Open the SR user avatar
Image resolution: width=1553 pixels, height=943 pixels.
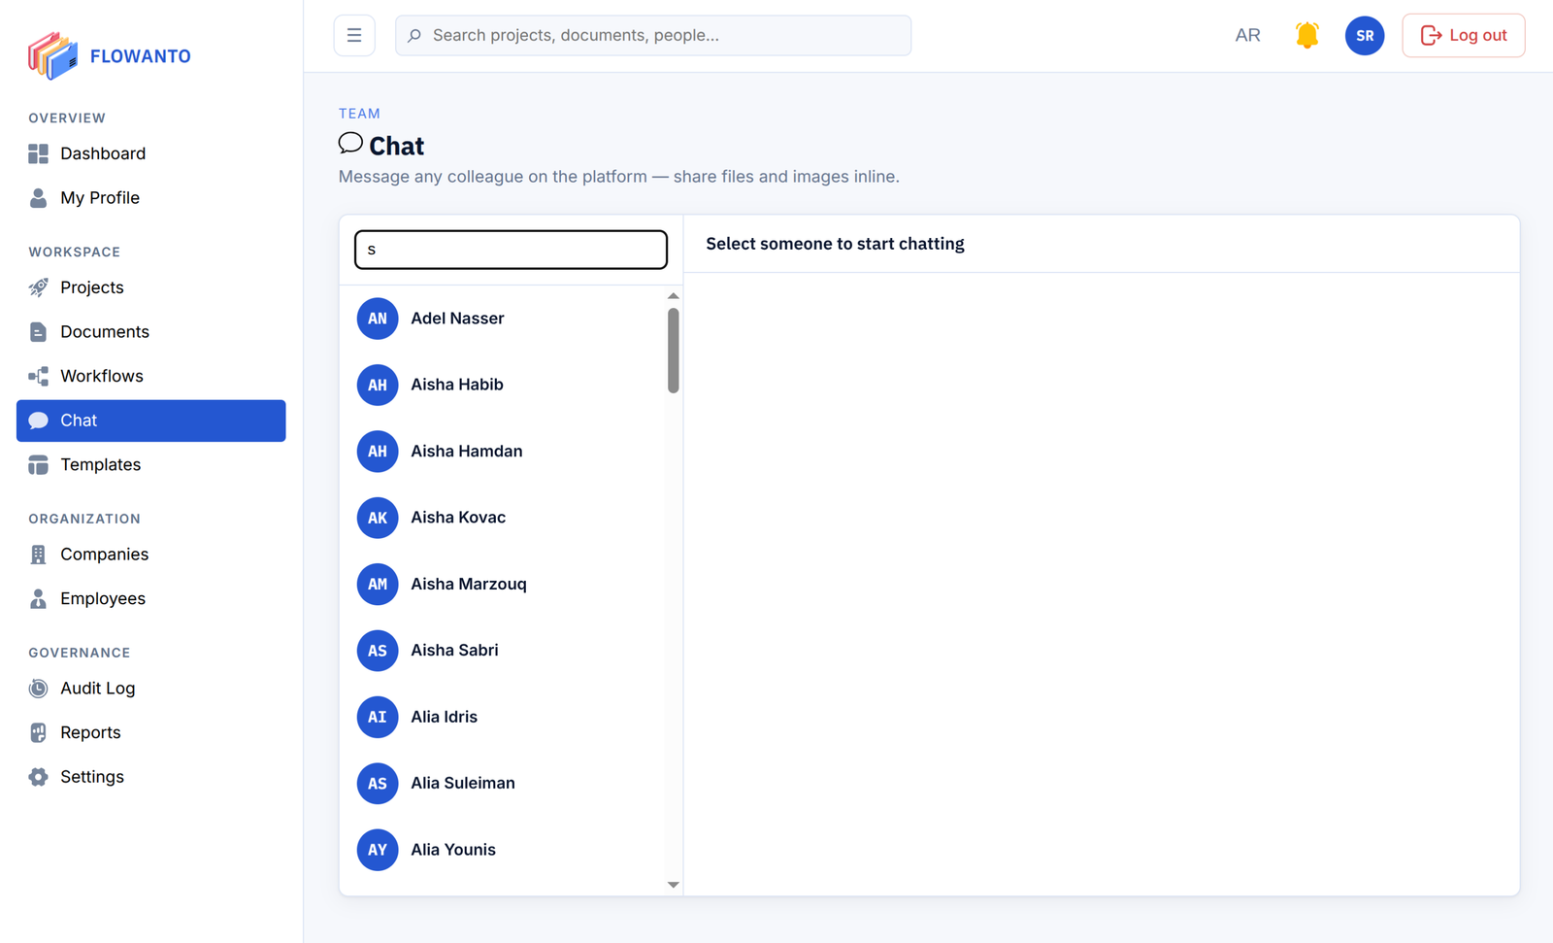click(x=1364, y=36)
